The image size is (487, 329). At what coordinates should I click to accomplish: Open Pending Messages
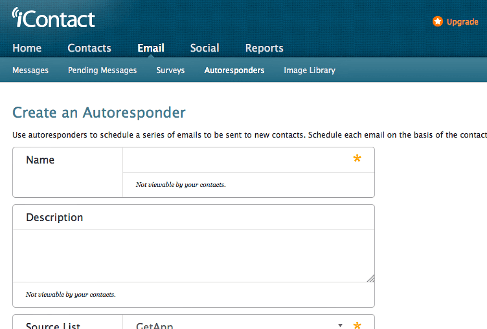102,70
